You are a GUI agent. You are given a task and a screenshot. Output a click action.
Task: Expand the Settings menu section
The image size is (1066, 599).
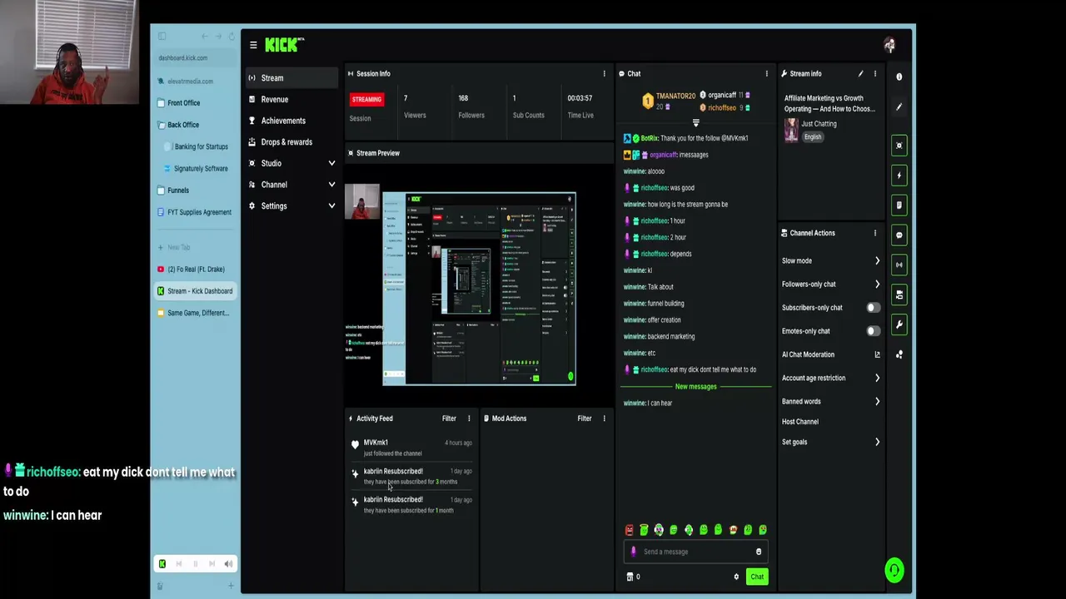[331, 205]
